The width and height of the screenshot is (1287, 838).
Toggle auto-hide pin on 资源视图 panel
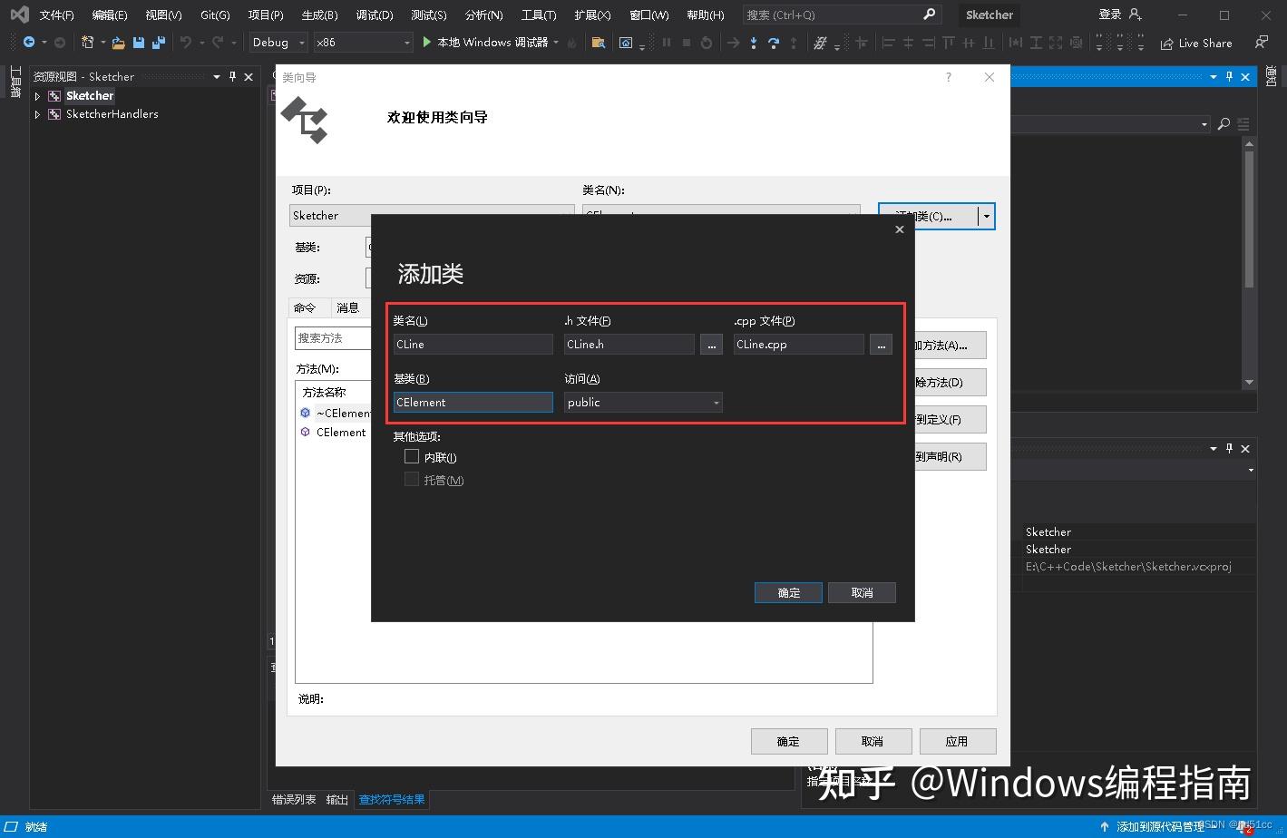pyautogui.click(x=231, y=76)
